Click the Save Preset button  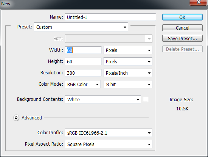tap(182, 38)
